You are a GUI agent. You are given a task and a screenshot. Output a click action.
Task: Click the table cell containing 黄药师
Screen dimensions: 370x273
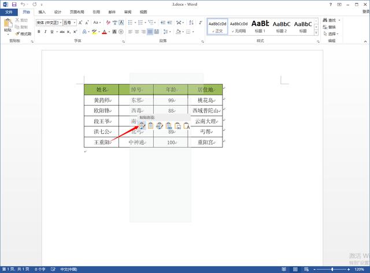tap(101, 100)
